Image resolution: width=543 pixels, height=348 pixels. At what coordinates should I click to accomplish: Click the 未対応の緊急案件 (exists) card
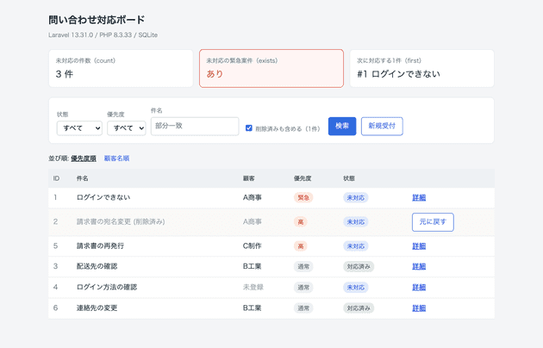coord(271,69)
